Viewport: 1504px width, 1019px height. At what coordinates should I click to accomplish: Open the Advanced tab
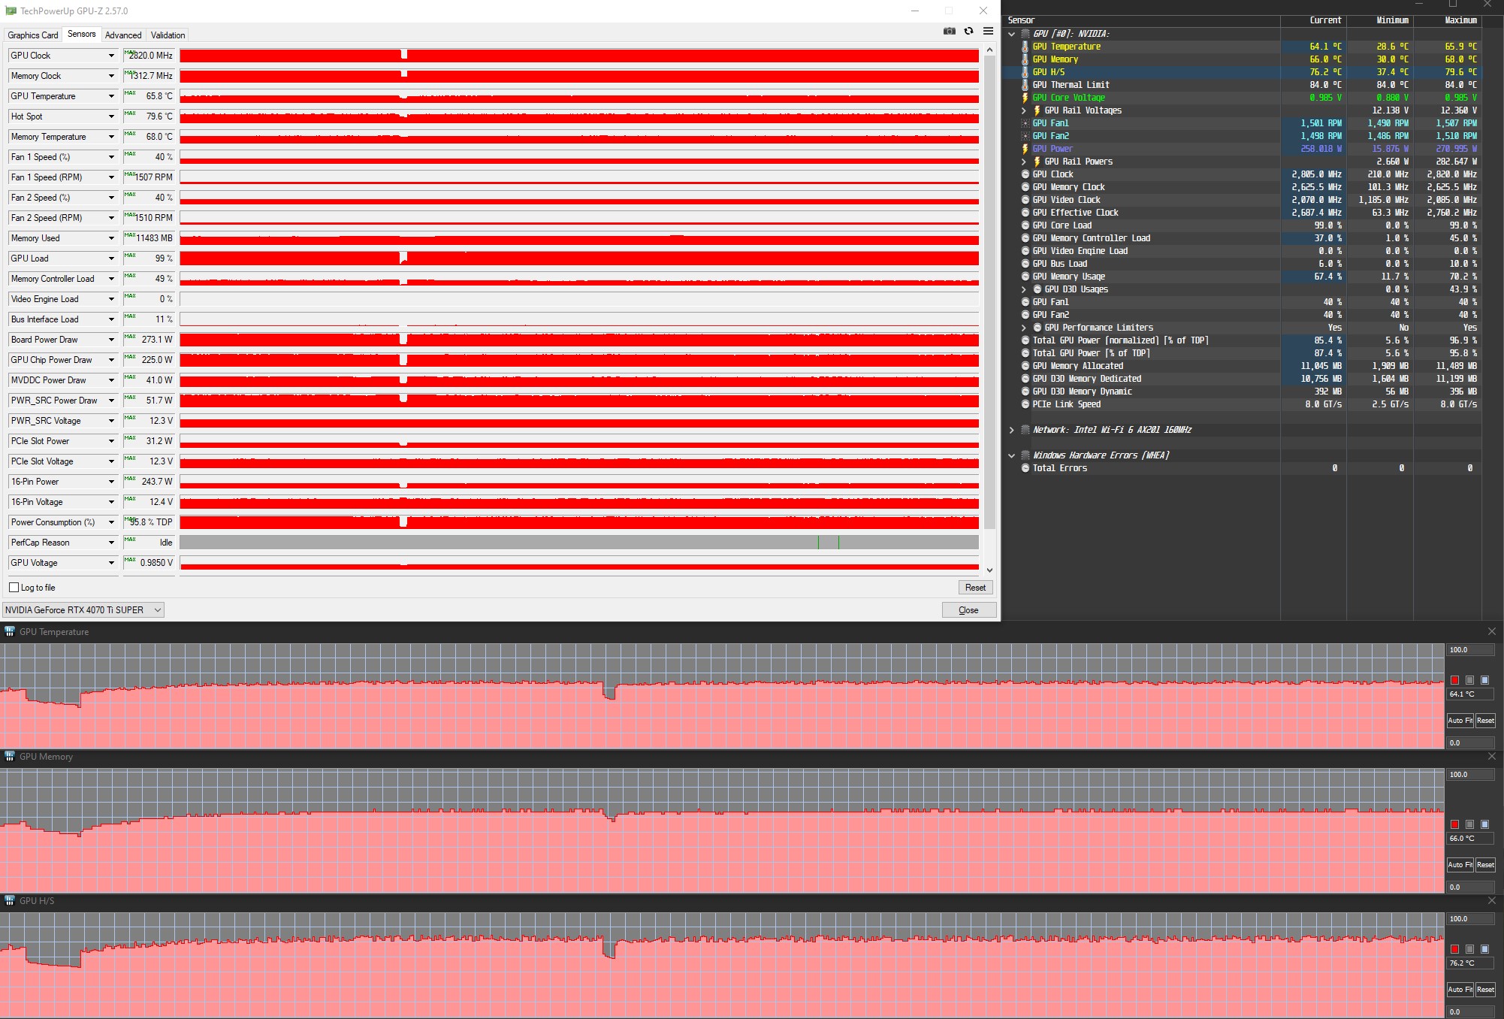tap(123, 35)
